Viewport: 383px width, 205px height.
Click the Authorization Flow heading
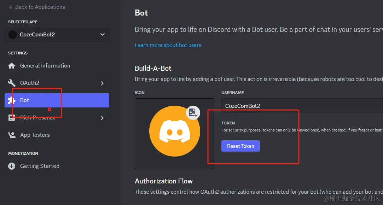164,181
